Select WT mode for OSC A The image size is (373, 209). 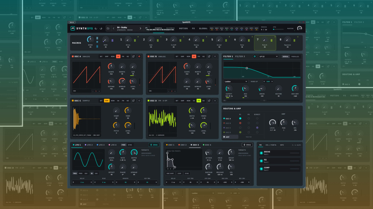tap(101, 56)
